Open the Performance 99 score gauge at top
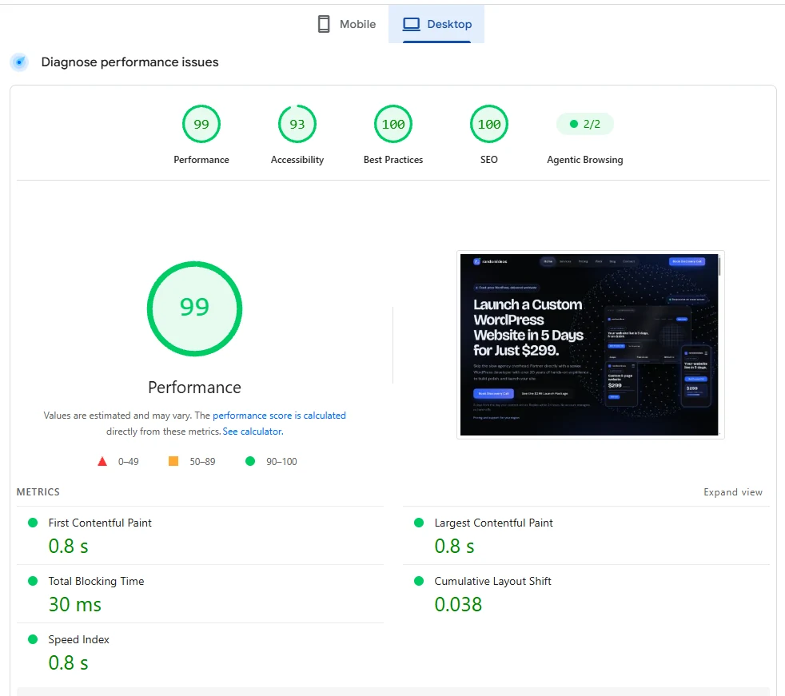 (201, 124)
